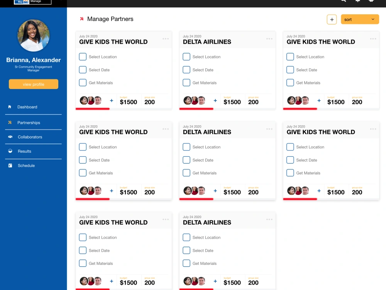The height and width of the screenshot is (290, 386).
Task: Open the three-dot menu on the top-left Give Kids the World card
Action: tap(166, 39)
